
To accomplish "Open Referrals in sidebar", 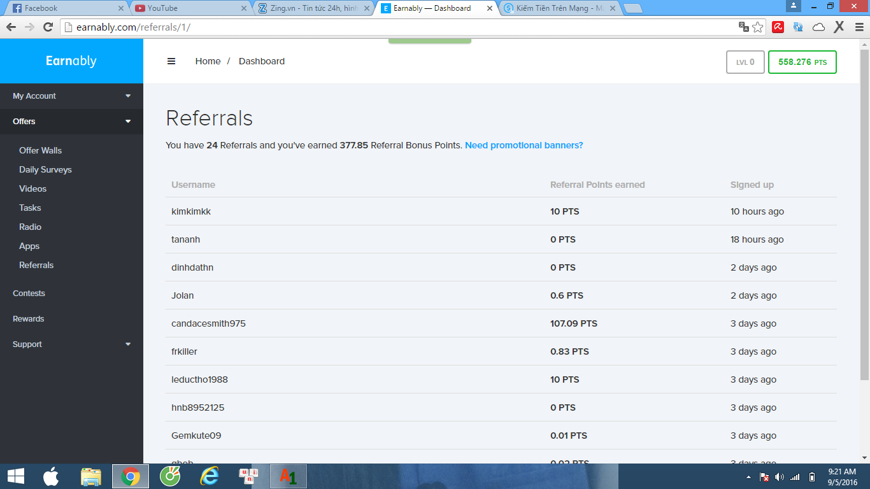I will tap(36, 265).
